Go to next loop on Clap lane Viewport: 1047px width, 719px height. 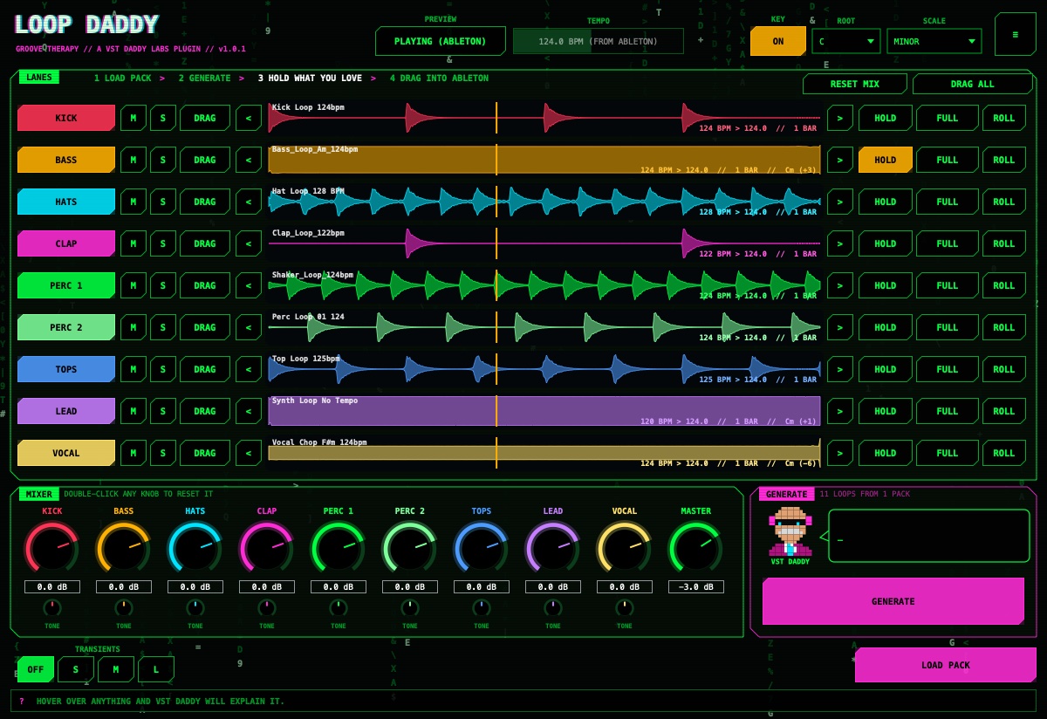[840, 243]
